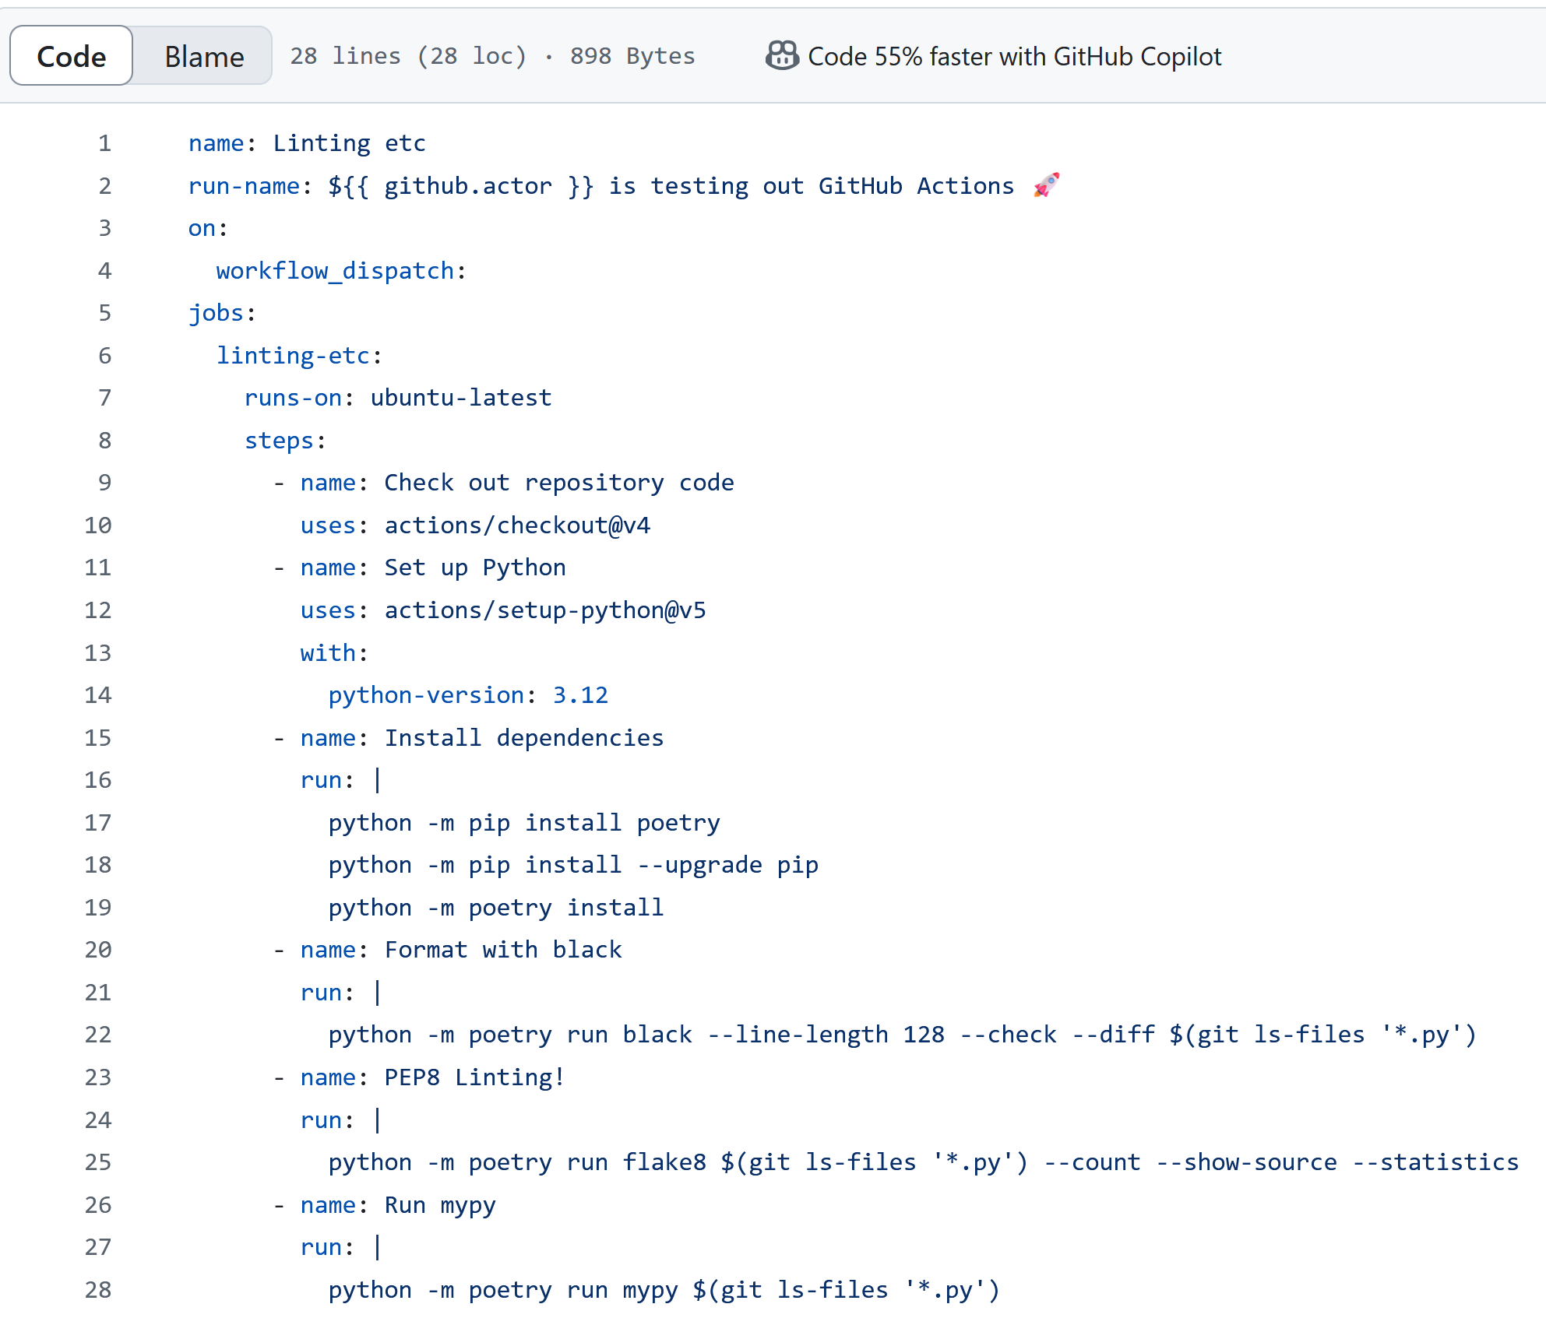Click the '898 Bytes' file size text

point(632,55)
